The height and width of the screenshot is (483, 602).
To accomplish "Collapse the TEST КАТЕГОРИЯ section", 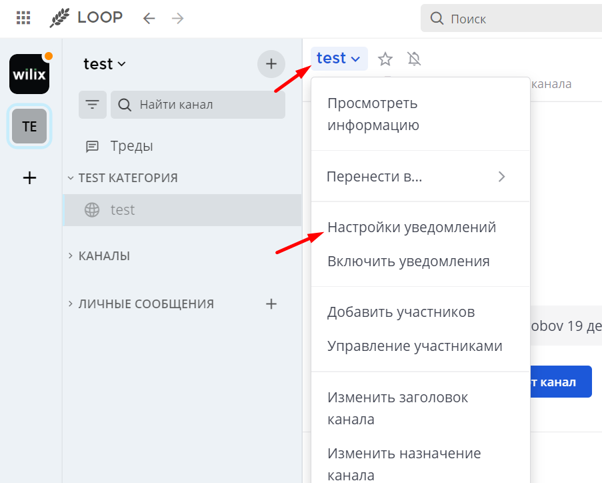I will (71, 177).
